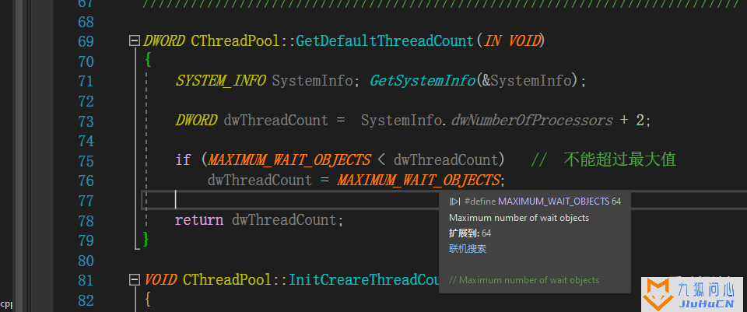Collapse the InitCreareThreadCount function block

click(x=135, y=279)
